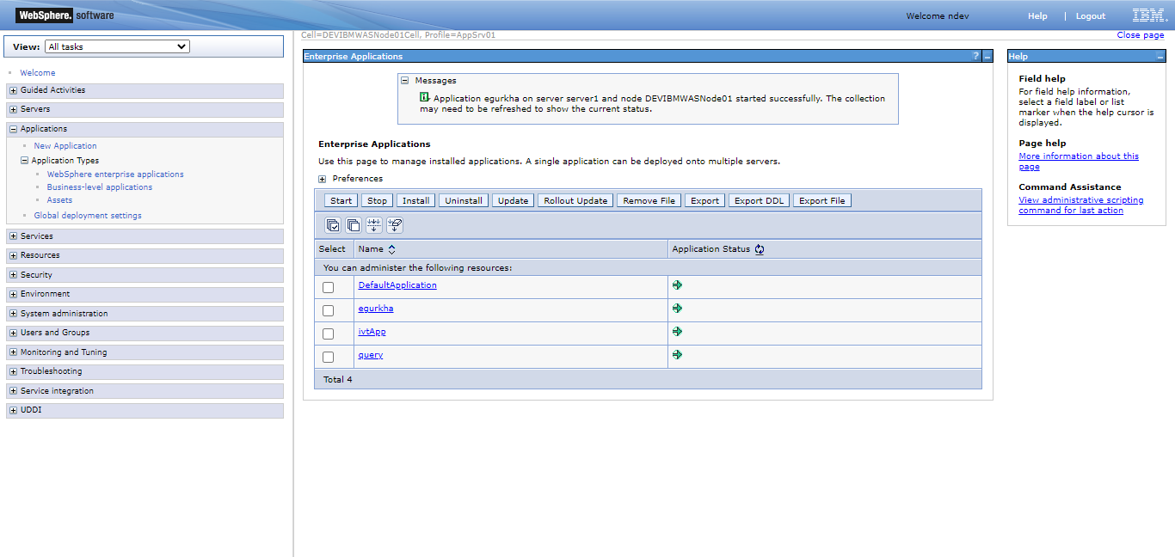Expand the Security section
This screenshot has width=1175, height=557.
pyautogui.click(x=13, y=275)
